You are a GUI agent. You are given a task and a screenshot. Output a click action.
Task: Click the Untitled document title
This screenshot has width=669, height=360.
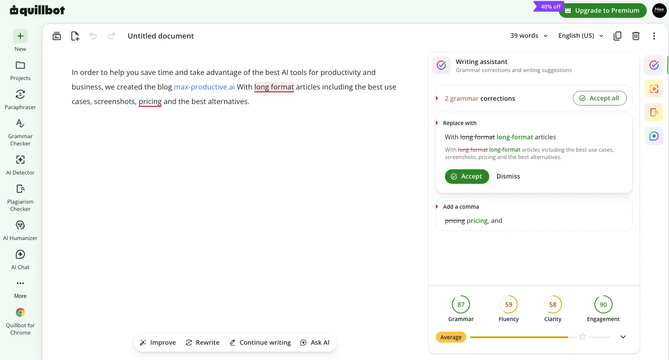pyautogui.click(x=161, y=36)
